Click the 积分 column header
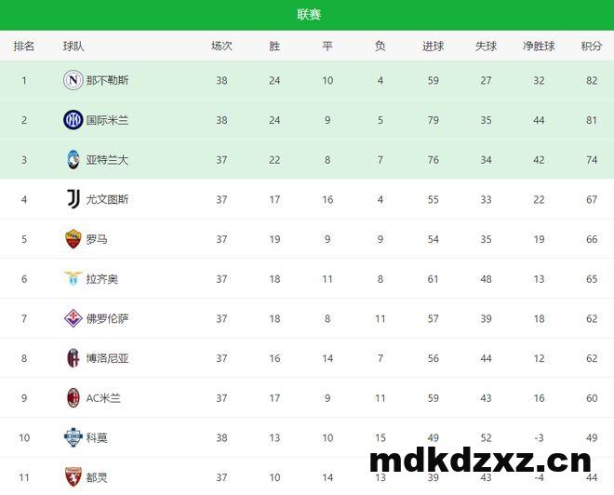This screenshot has width=614, height=495. pyautogui.click(x=591, y=46)
